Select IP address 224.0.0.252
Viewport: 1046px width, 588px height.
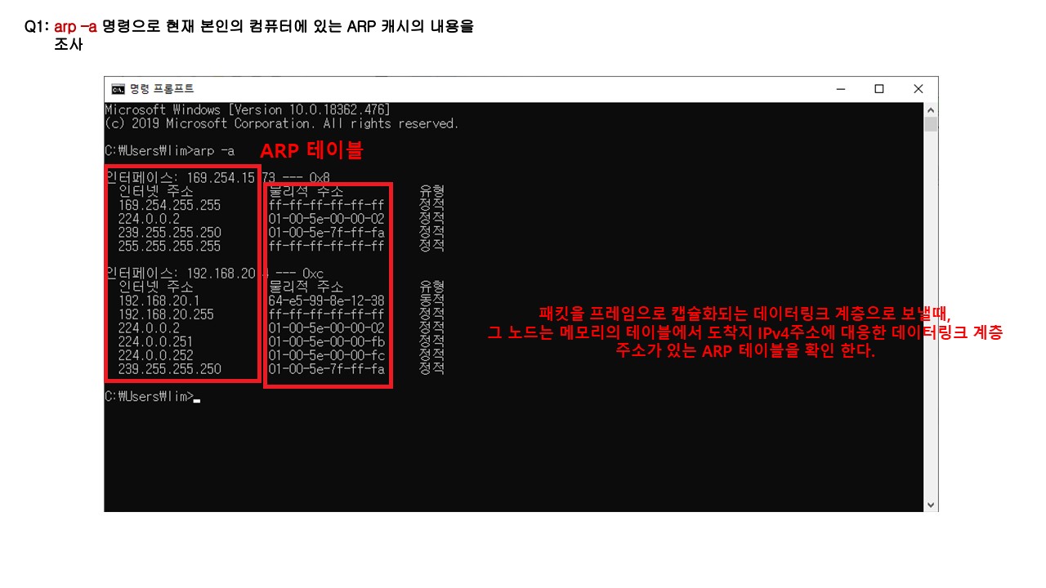(156, 355)
